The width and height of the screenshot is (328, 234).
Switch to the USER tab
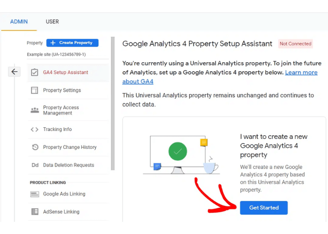coord(52,22)
